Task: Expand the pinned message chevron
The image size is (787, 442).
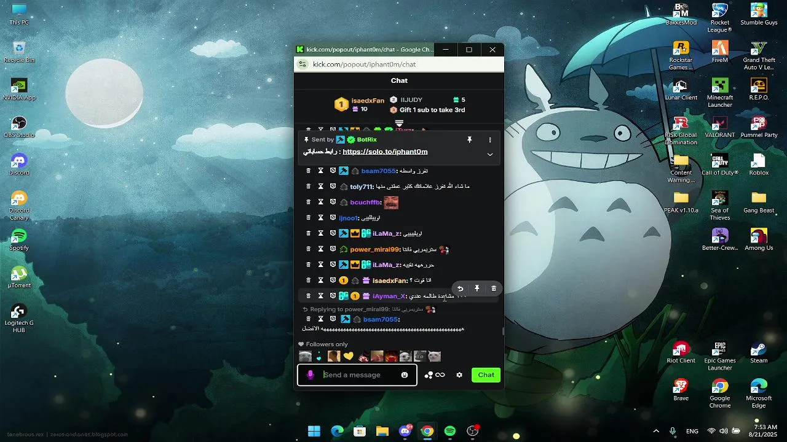Action: pyautogui.click(x=490, y=154)
